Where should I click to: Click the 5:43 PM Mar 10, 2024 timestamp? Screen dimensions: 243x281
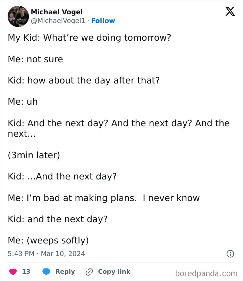[47, 254]
